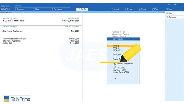This screenshot has width=184, height=104.
Task: Open Map UoM - UQC
Action: pyautogui.click(x=119, y=70)
